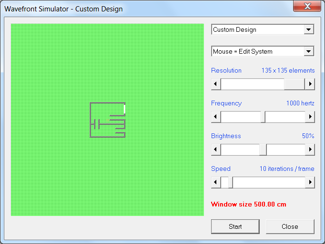The width and height of the screenshot is (325, 244).
Task: Click the Resolution slider thumb
Action: (x=295, y=84)
